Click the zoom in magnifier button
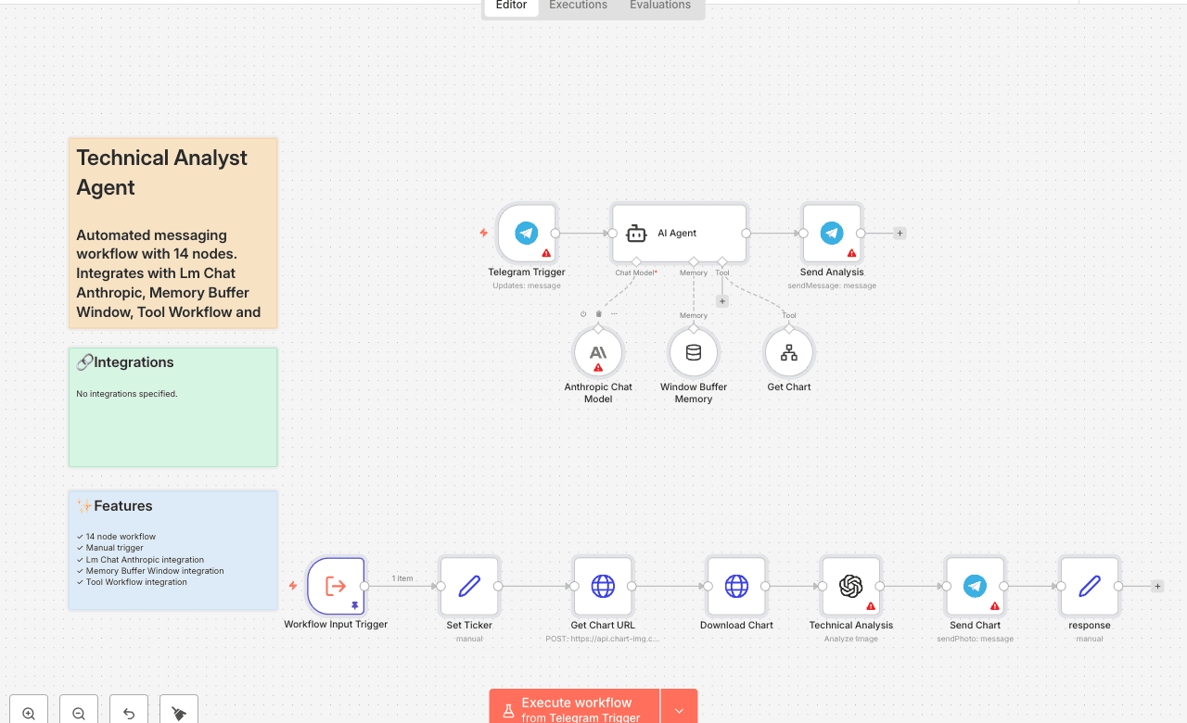The image size is (1187, 723). tap(29, 713)
